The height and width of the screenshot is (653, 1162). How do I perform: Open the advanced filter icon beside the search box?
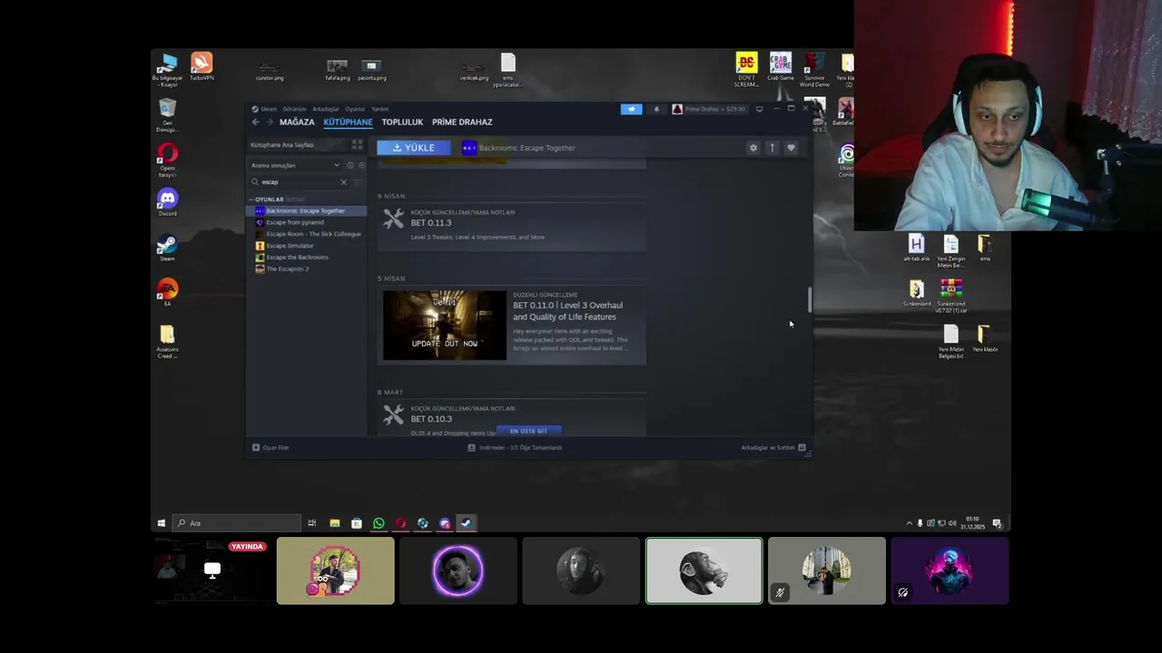tap(359, 182)
